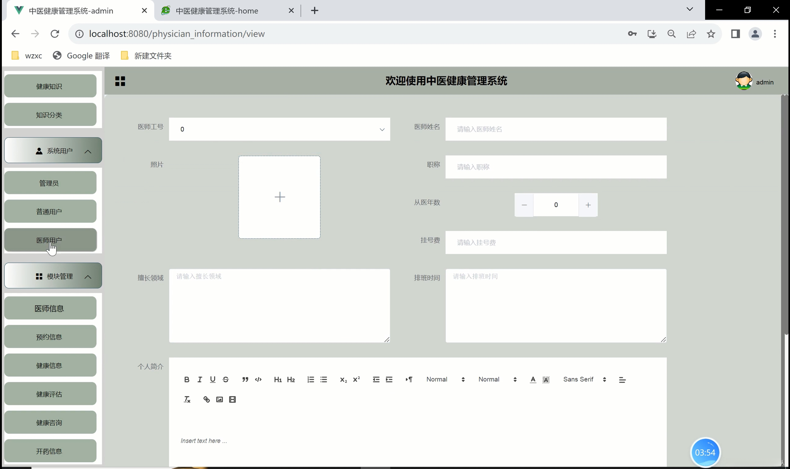Click the 医师姓名 input field
Image resolution: width=790 pixels, height=469 pixels.
(x=556, y=129)
